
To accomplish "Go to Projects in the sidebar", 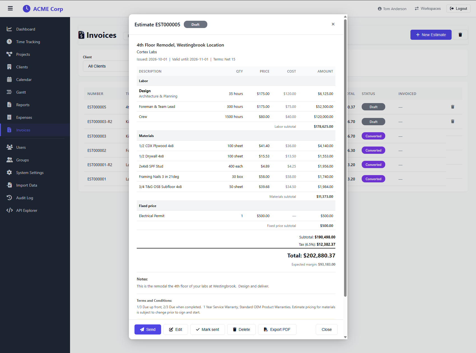I will (23, 54).
